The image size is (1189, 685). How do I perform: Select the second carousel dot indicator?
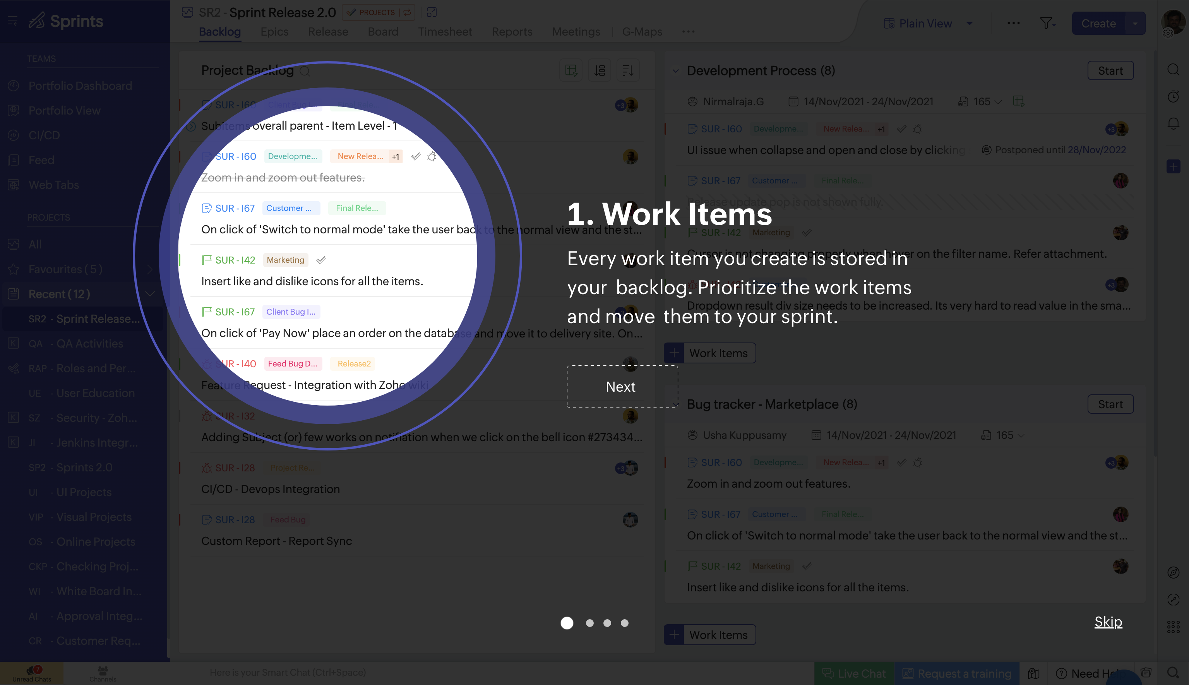589,623
